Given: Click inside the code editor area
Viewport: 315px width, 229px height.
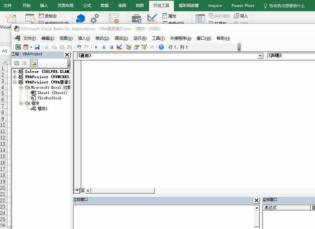Looking at the screenshot, I should click(x=198, y=123).
